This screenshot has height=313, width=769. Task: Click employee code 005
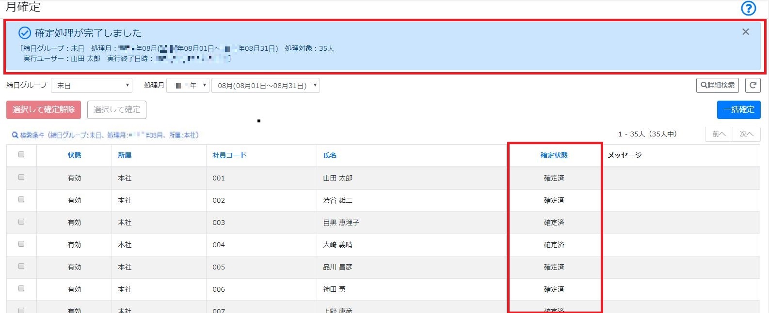click(219, 267)
